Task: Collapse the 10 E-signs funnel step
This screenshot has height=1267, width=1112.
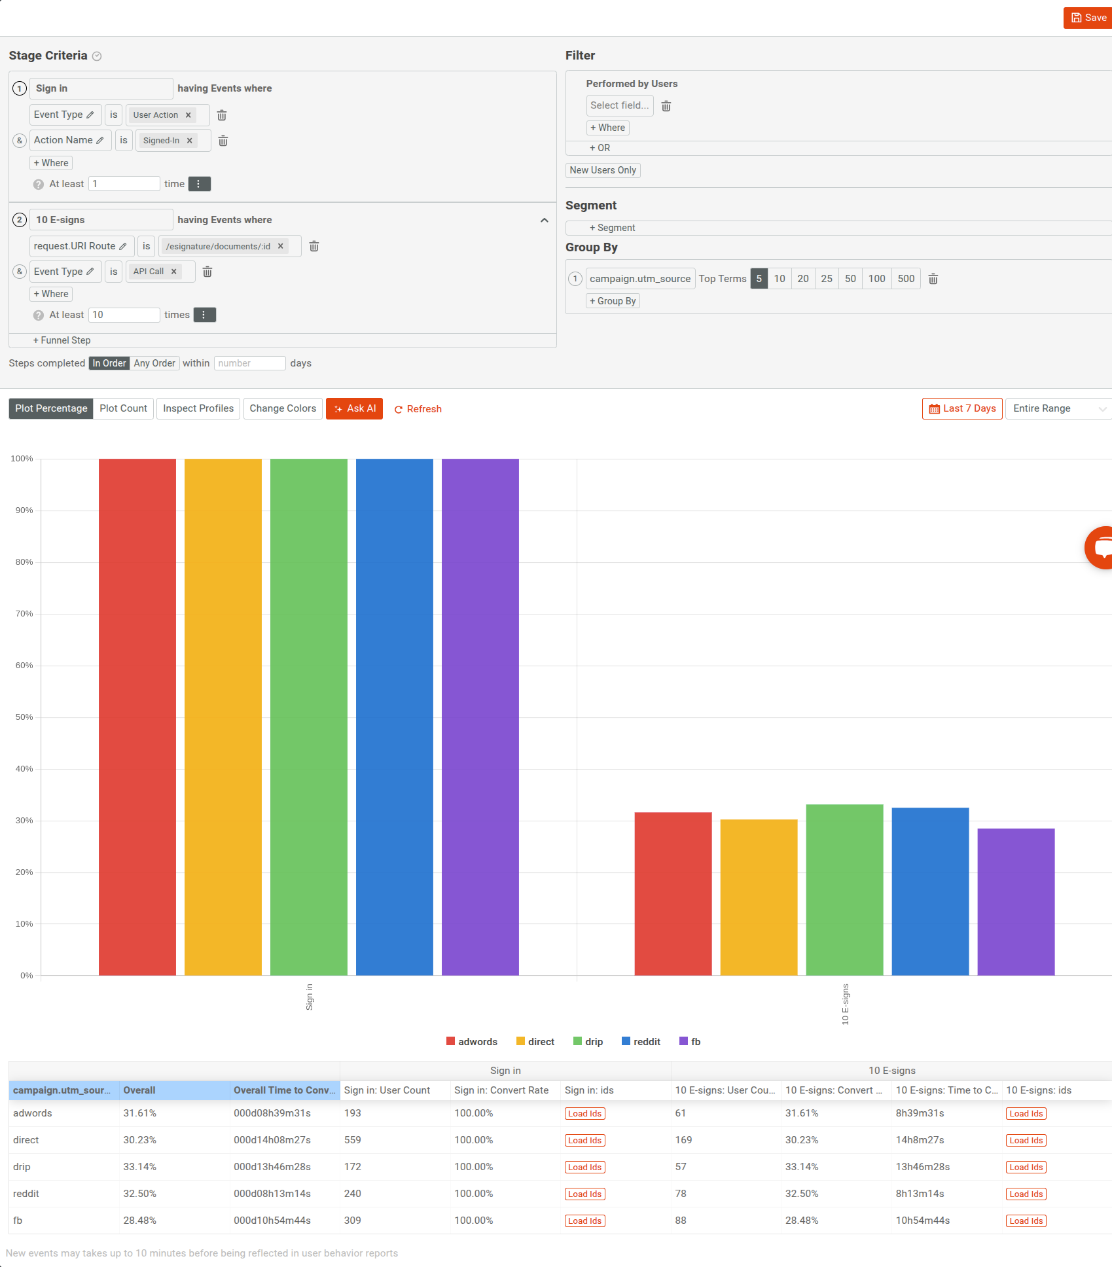Action: point(544,221)
